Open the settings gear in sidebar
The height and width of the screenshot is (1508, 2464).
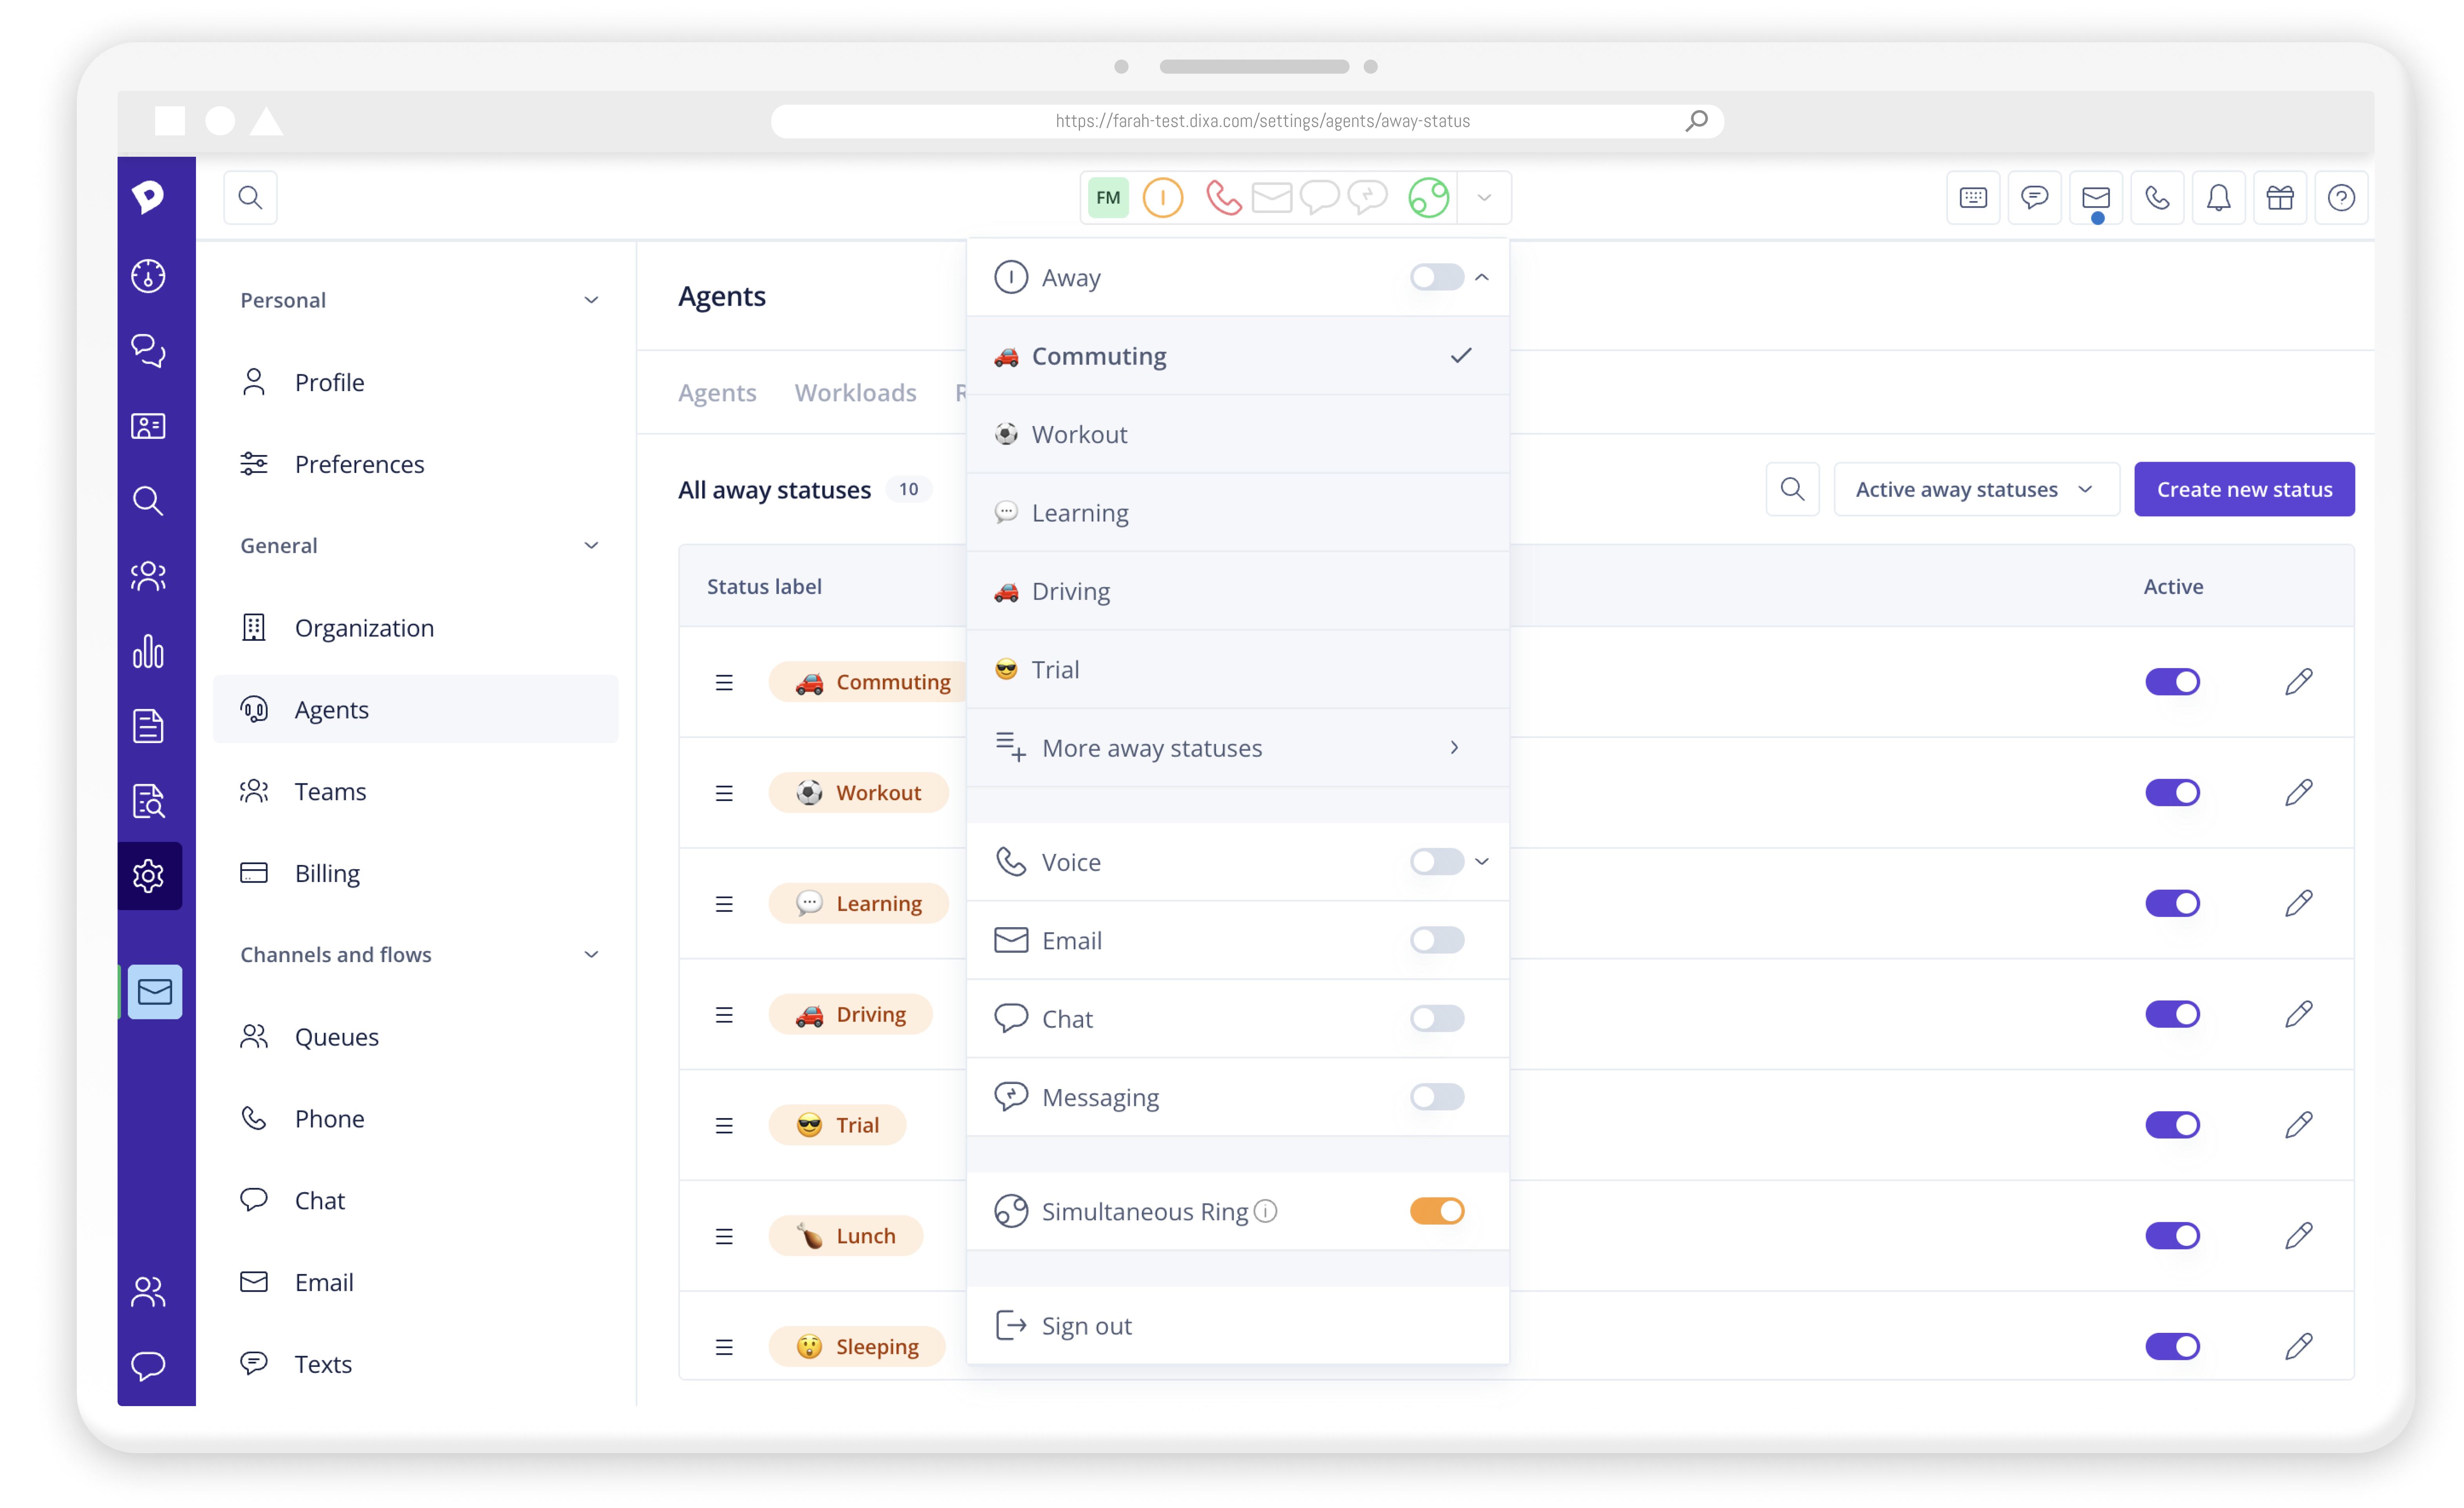tap(148, 876)
